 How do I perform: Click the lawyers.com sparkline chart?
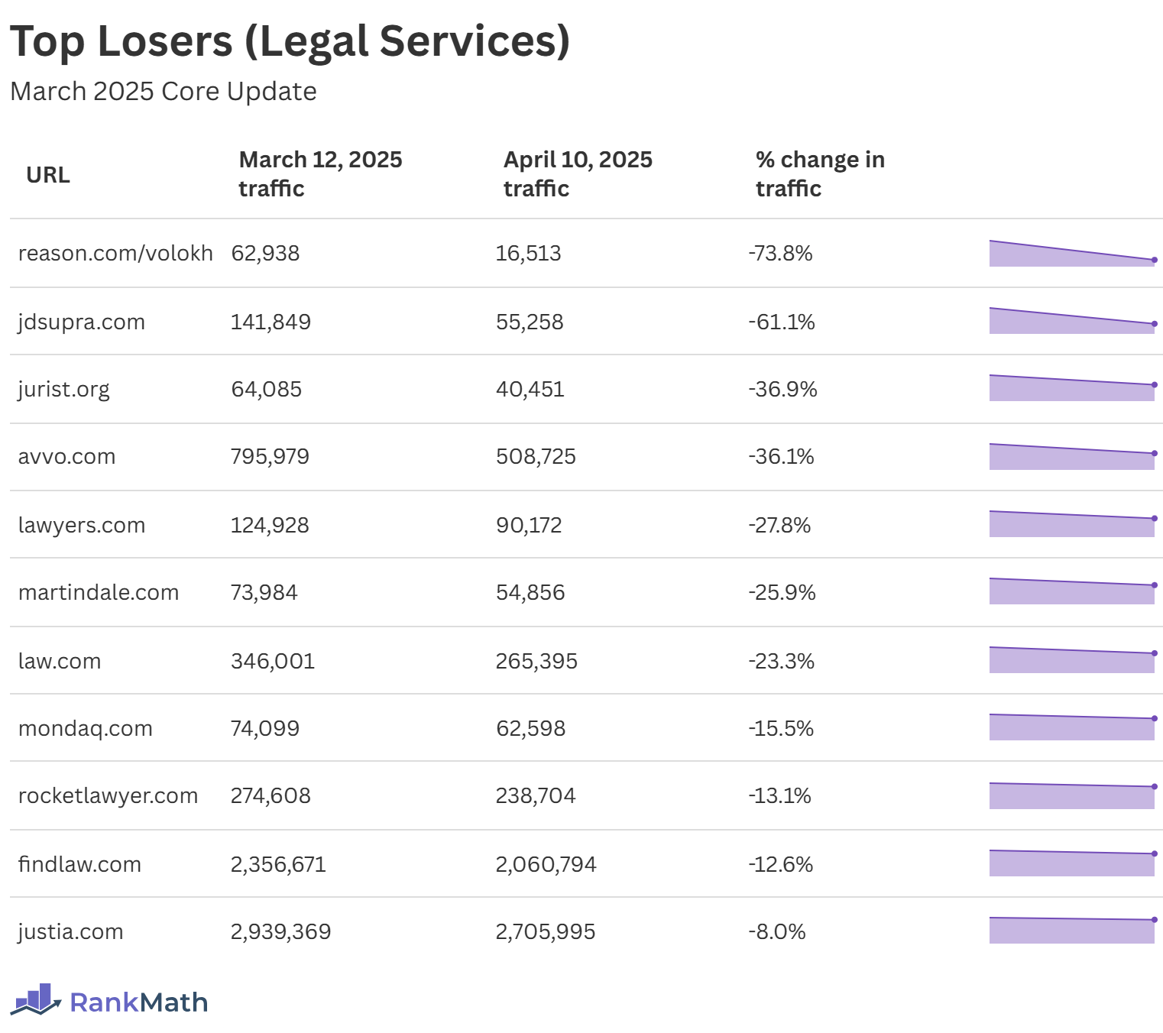1073,524
